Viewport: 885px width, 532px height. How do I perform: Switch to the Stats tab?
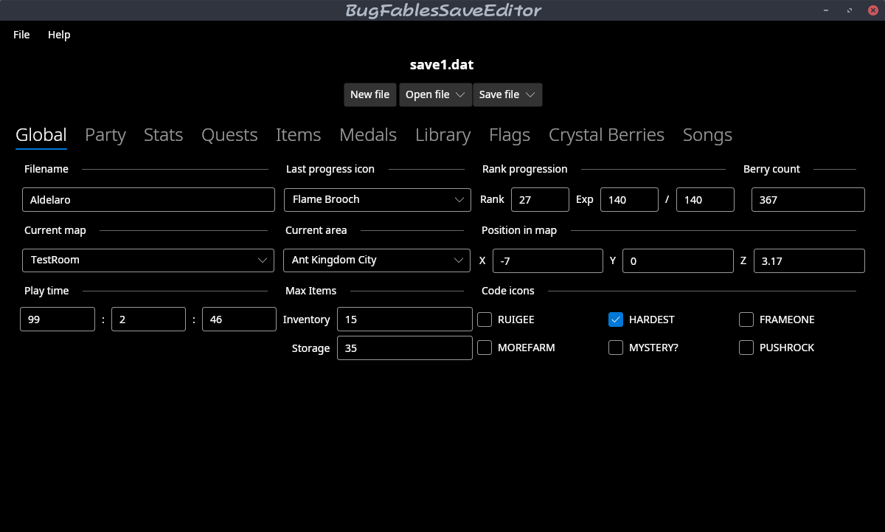[164, 135]
